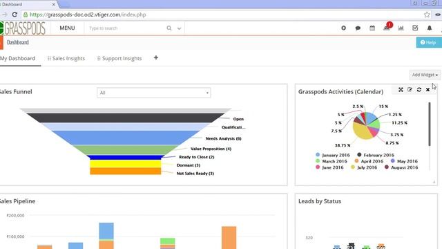Click the orange Not Sales Ready segment

[x=126, y=171]
